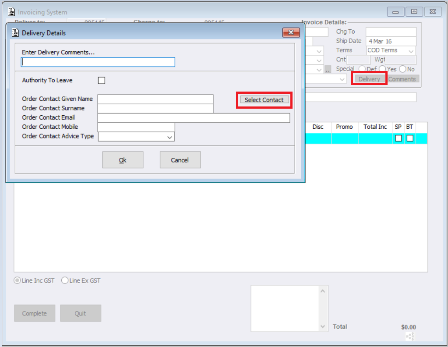Toggle the BT checkbox in the invoice line

click(x=410, y=138)
